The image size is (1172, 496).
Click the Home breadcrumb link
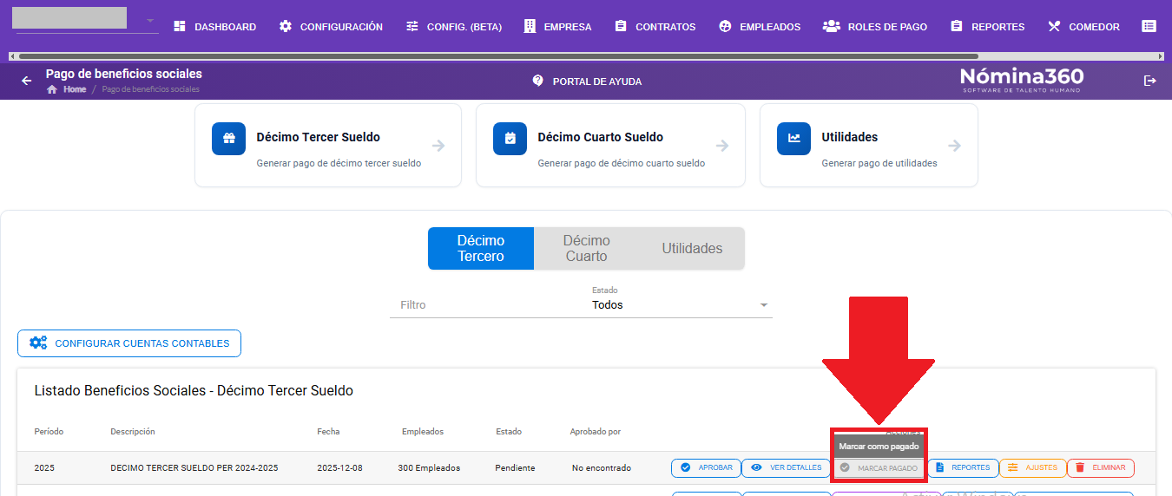click(75, 89)
